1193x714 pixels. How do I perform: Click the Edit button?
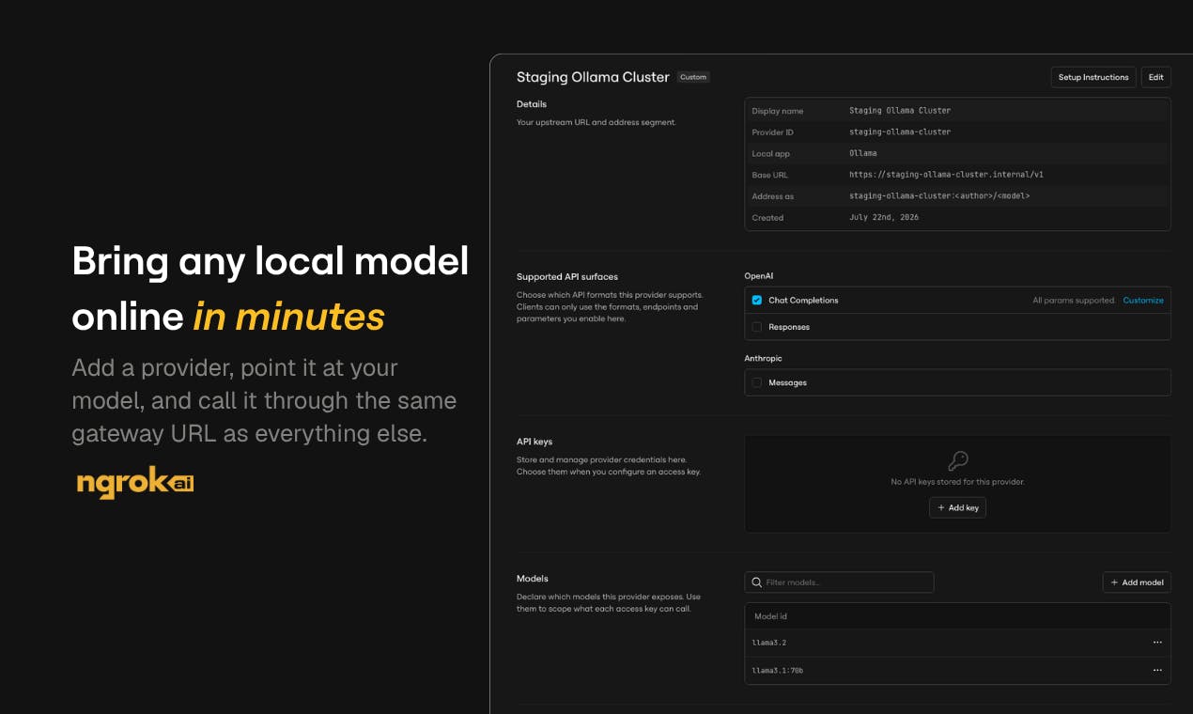1156,77
